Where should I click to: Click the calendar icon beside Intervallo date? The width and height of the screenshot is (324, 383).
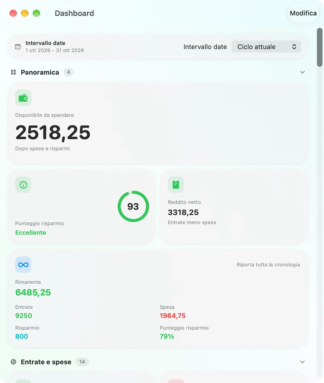click(18, 47)
